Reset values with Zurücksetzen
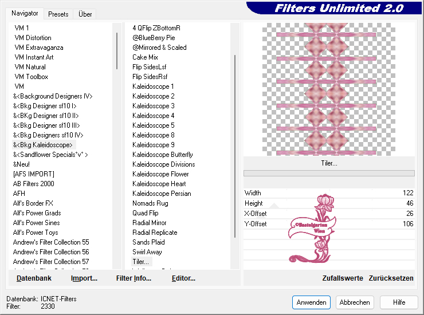The height and width of the screenshot is (315, 424). (391, 278)
